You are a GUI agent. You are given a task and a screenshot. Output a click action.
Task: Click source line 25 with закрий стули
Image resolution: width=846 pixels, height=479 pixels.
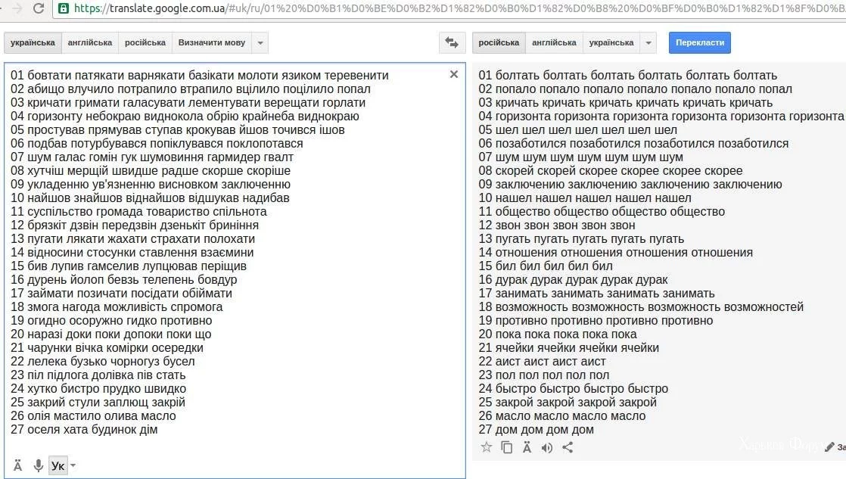point(98,402)
